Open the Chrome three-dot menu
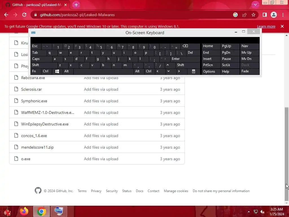 pyautogui.click(x=283, y=15)
